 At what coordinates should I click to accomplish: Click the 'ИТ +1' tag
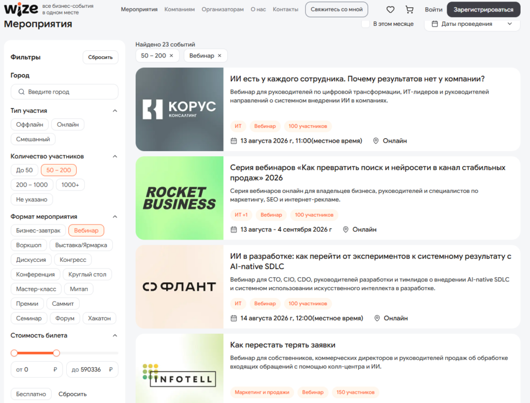241,215
